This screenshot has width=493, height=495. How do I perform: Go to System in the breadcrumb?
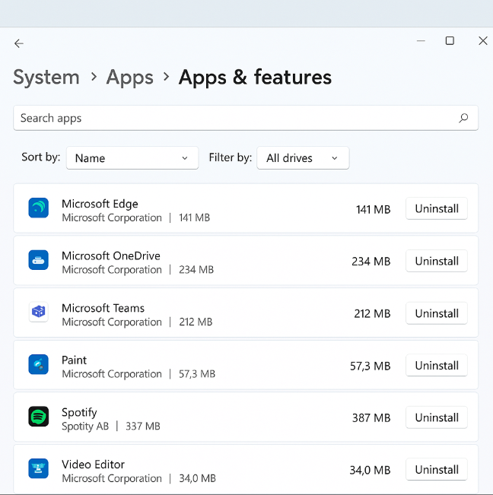tap(46, 77)
